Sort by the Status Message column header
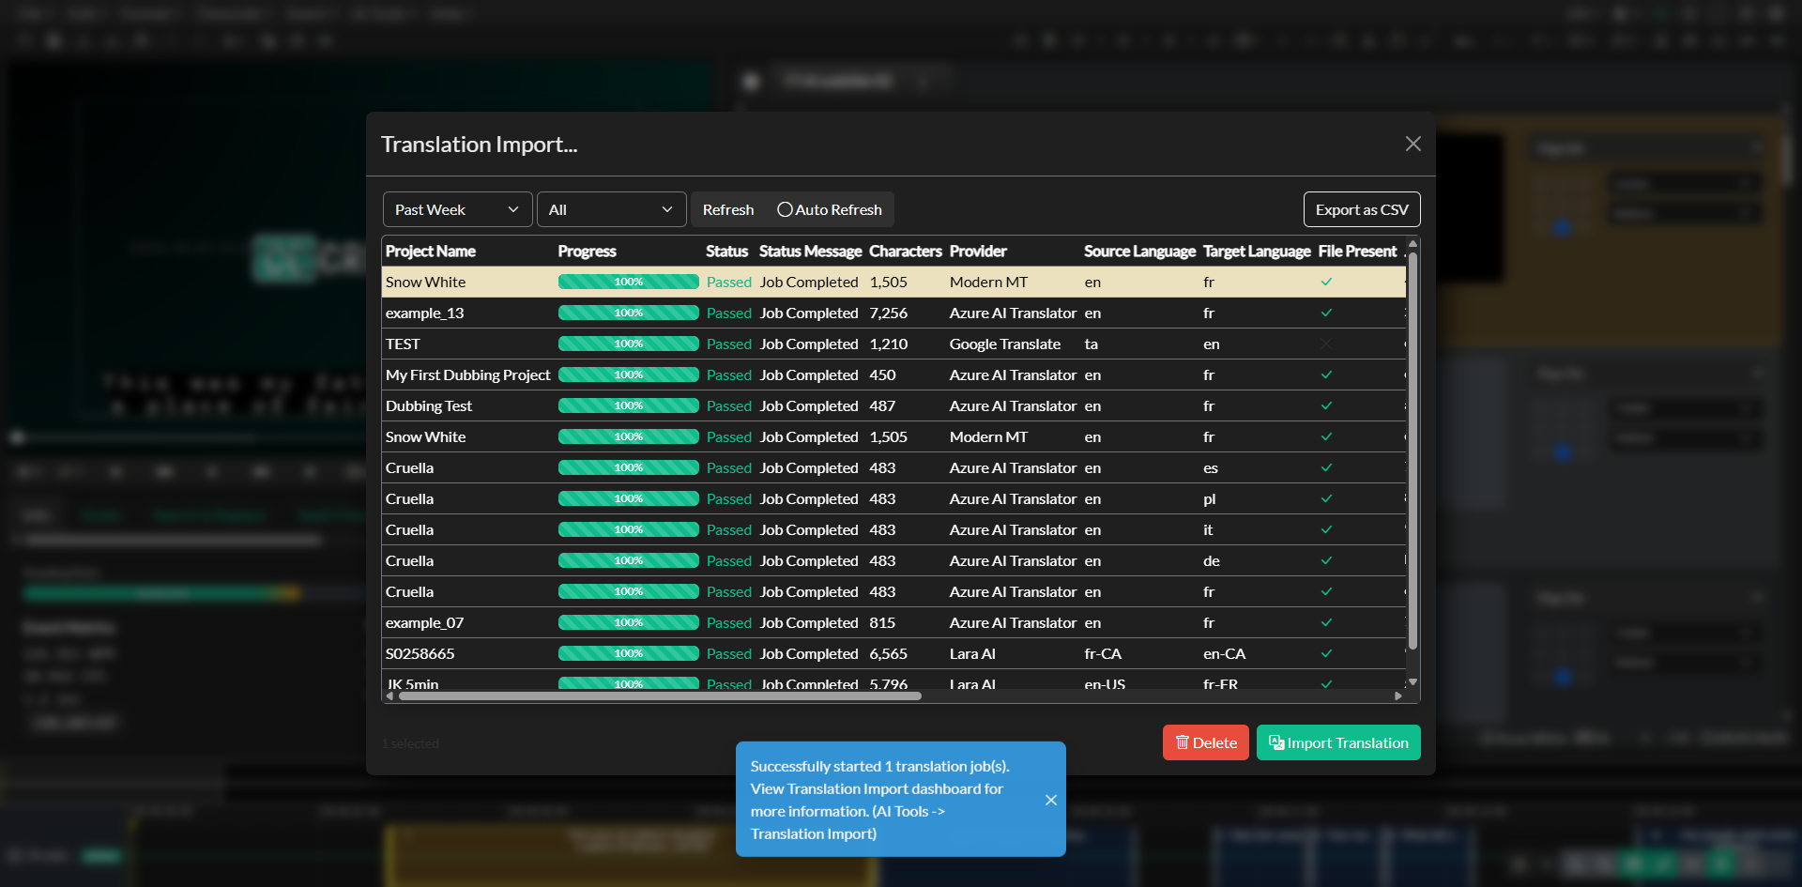Image resolution: width=1802 pixels, height=887 pixels. coord(810,251)
